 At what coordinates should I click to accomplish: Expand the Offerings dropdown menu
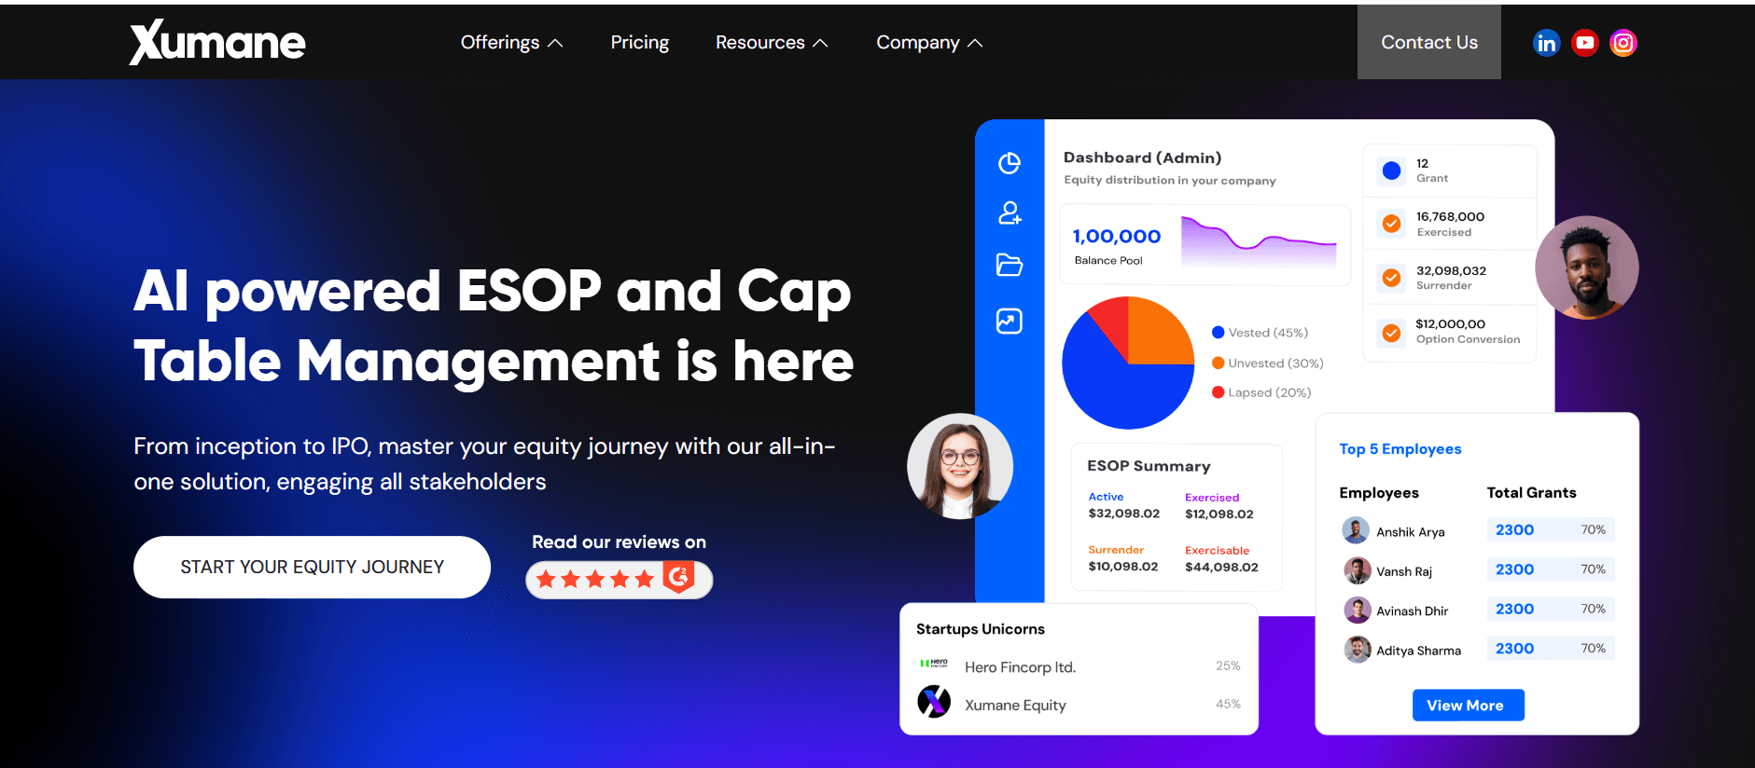(511, 43)
